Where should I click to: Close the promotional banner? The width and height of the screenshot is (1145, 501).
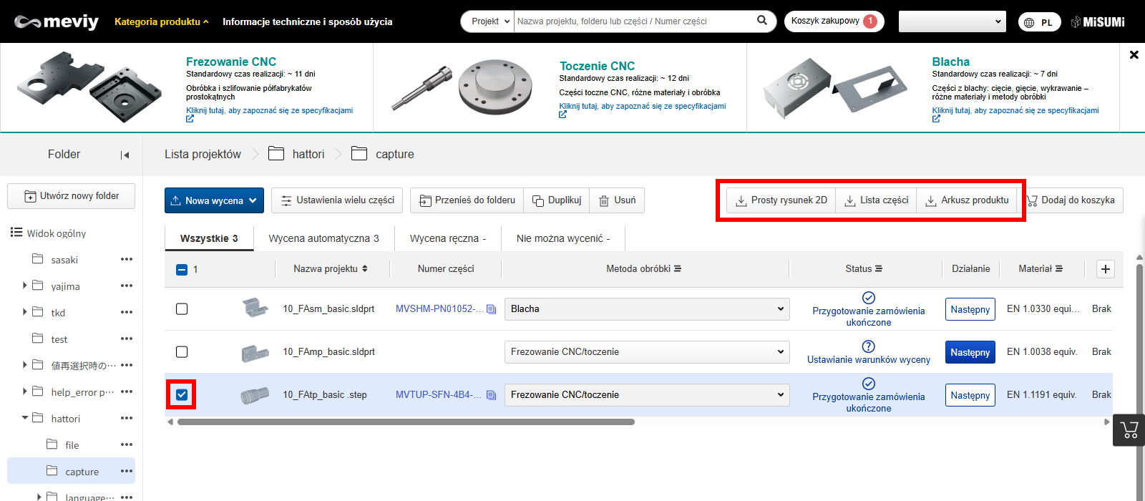(x=1134, y=54)
